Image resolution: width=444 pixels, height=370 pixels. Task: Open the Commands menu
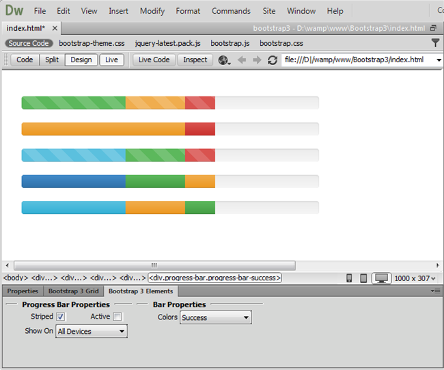pos(231,11)
